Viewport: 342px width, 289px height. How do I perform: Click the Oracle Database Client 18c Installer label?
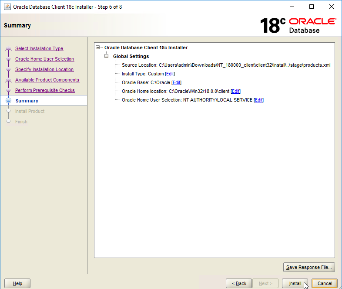[x=146, y=48]
